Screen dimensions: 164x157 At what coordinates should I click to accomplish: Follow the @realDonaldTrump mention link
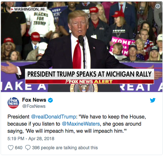53,117
